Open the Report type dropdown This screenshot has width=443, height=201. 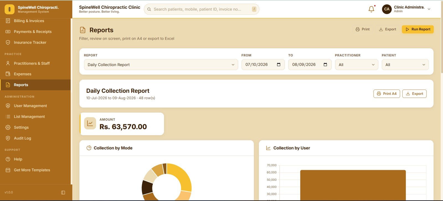pos(161,65)
